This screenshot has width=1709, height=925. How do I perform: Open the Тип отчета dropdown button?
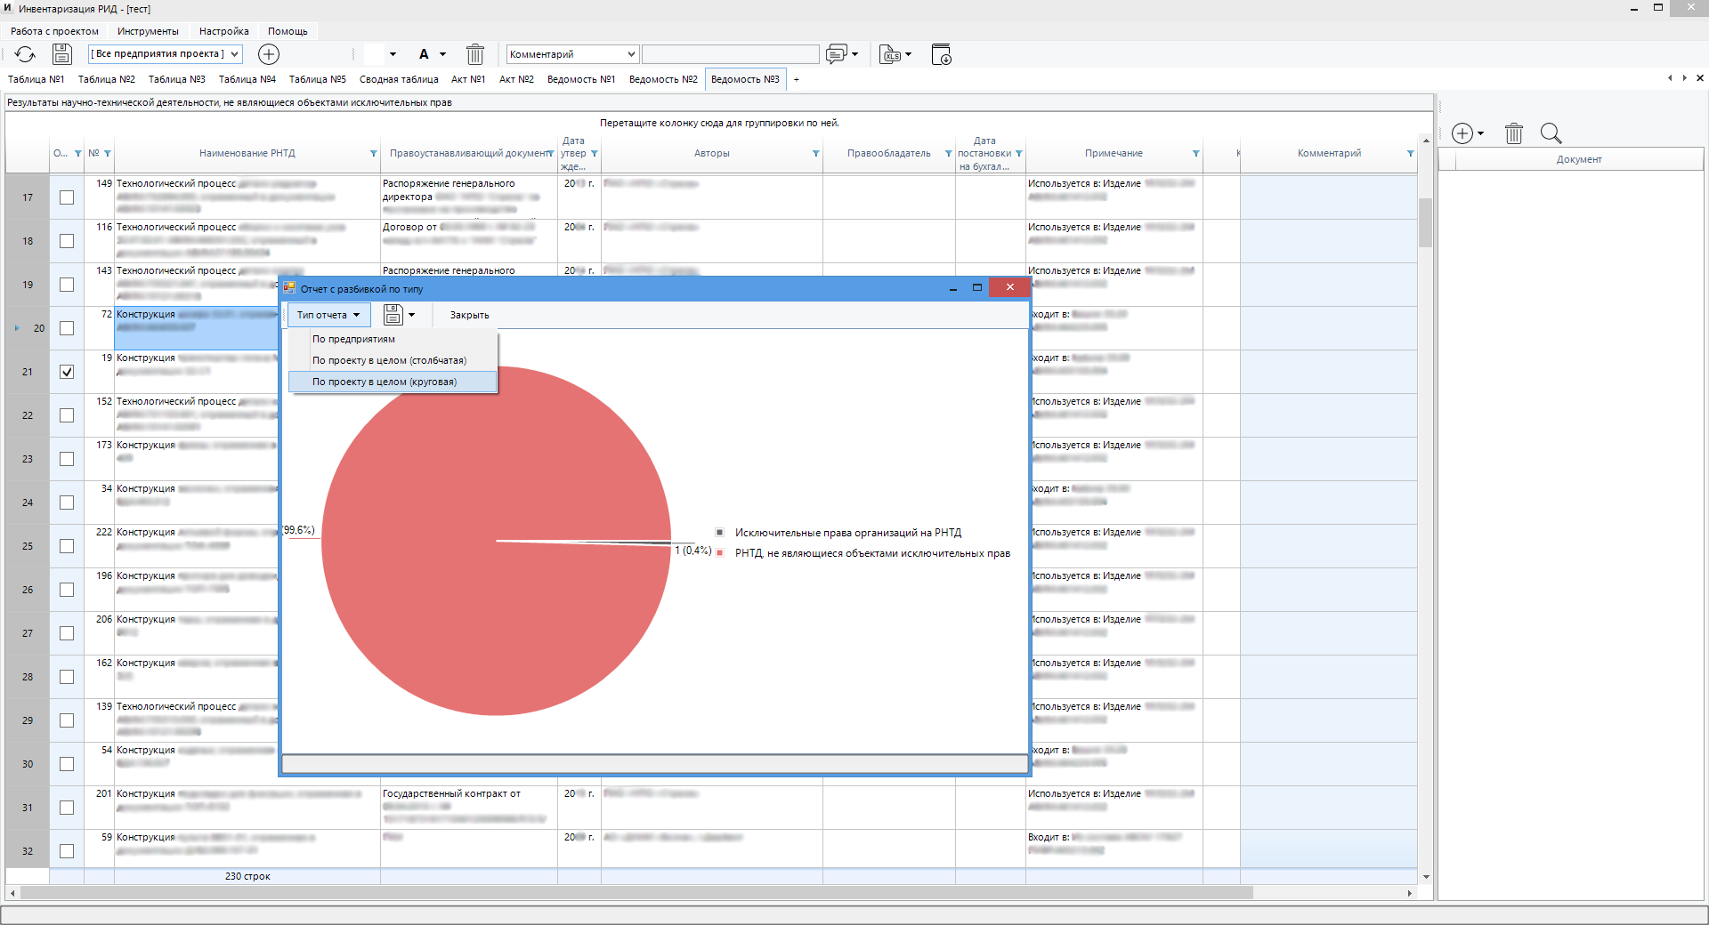(x=328, y=315)
